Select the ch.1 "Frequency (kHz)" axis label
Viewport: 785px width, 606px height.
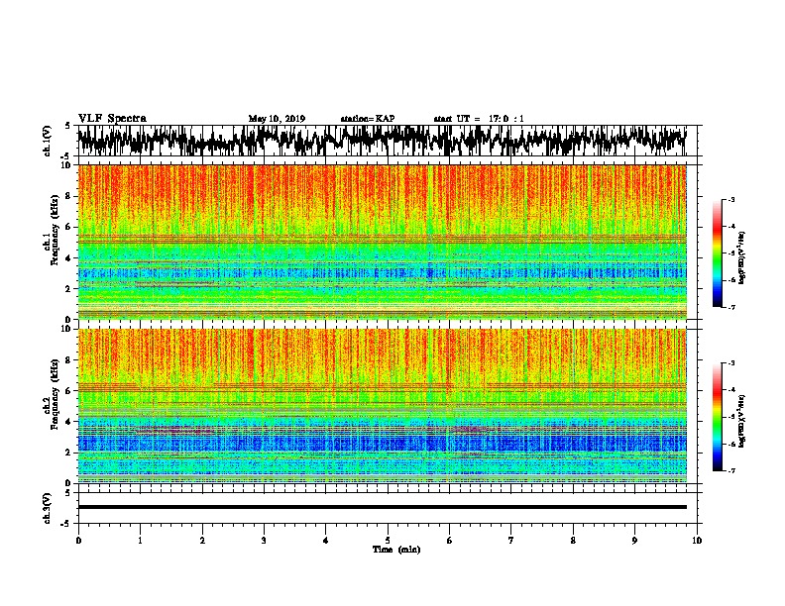(x=55, y=231)
